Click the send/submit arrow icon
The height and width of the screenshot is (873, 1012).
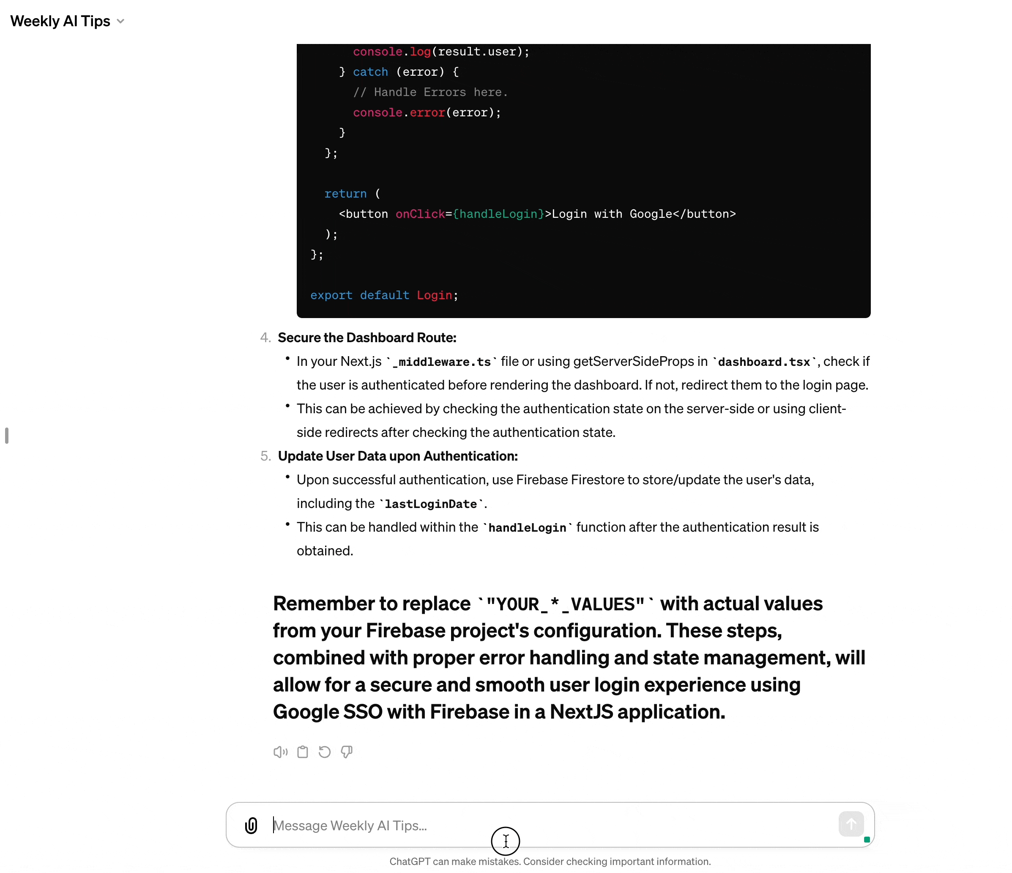[x=850, y=824]
